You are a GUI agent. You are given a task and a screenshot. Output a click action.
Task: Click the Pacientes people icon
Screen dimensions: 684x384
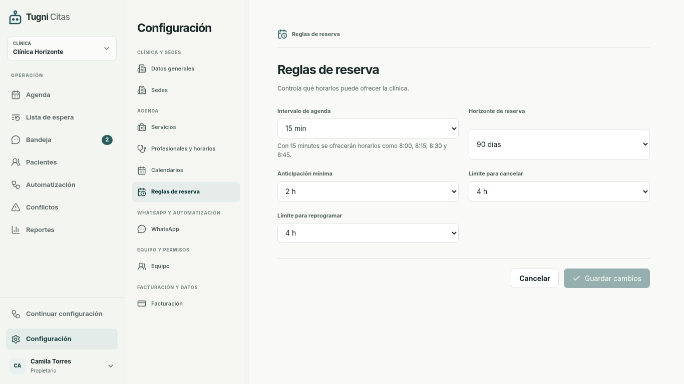(x=16, y=162)
